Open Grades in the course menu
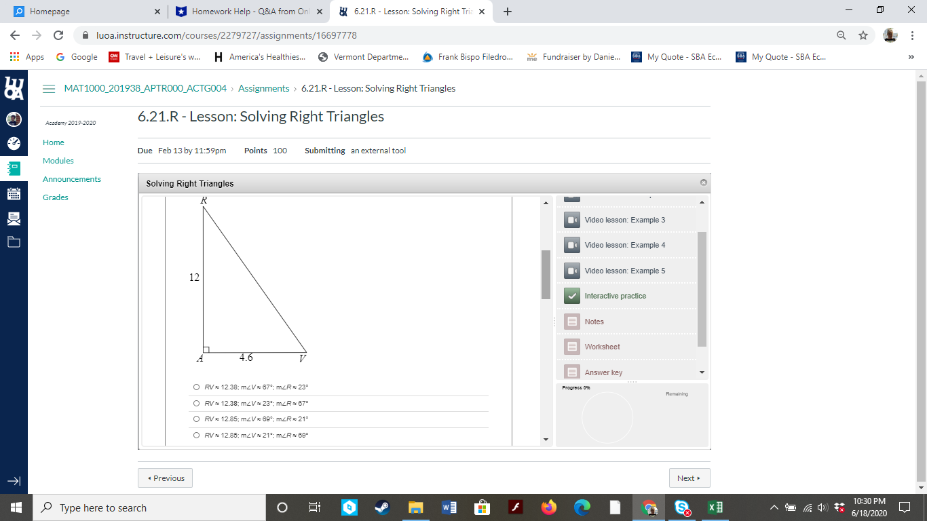The height and width of the screenshot is (521, 927). coord(56,197)
